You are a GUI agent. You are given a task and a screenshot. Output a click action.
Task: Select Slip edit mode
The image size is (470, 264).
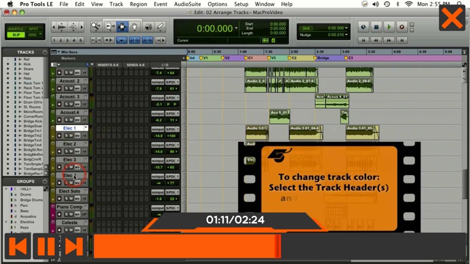tap(16, 35)
